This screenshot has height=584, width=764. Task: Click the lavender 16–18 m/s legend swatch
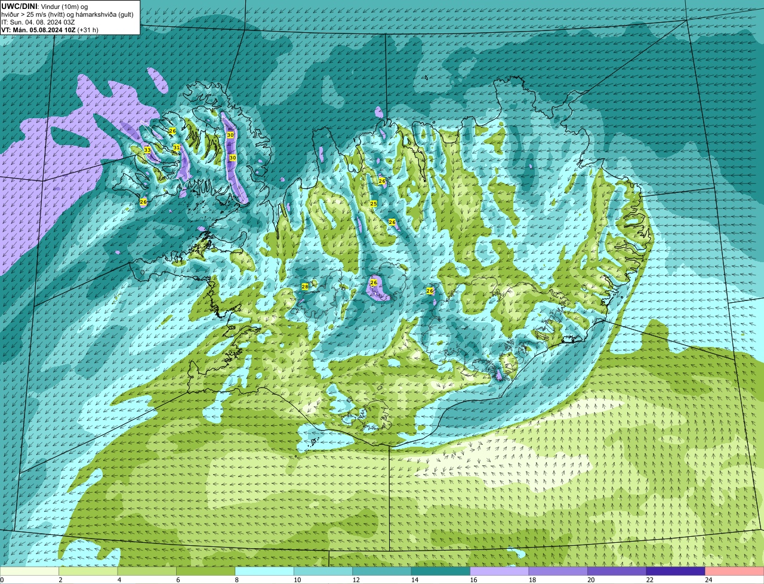(500, 571)
